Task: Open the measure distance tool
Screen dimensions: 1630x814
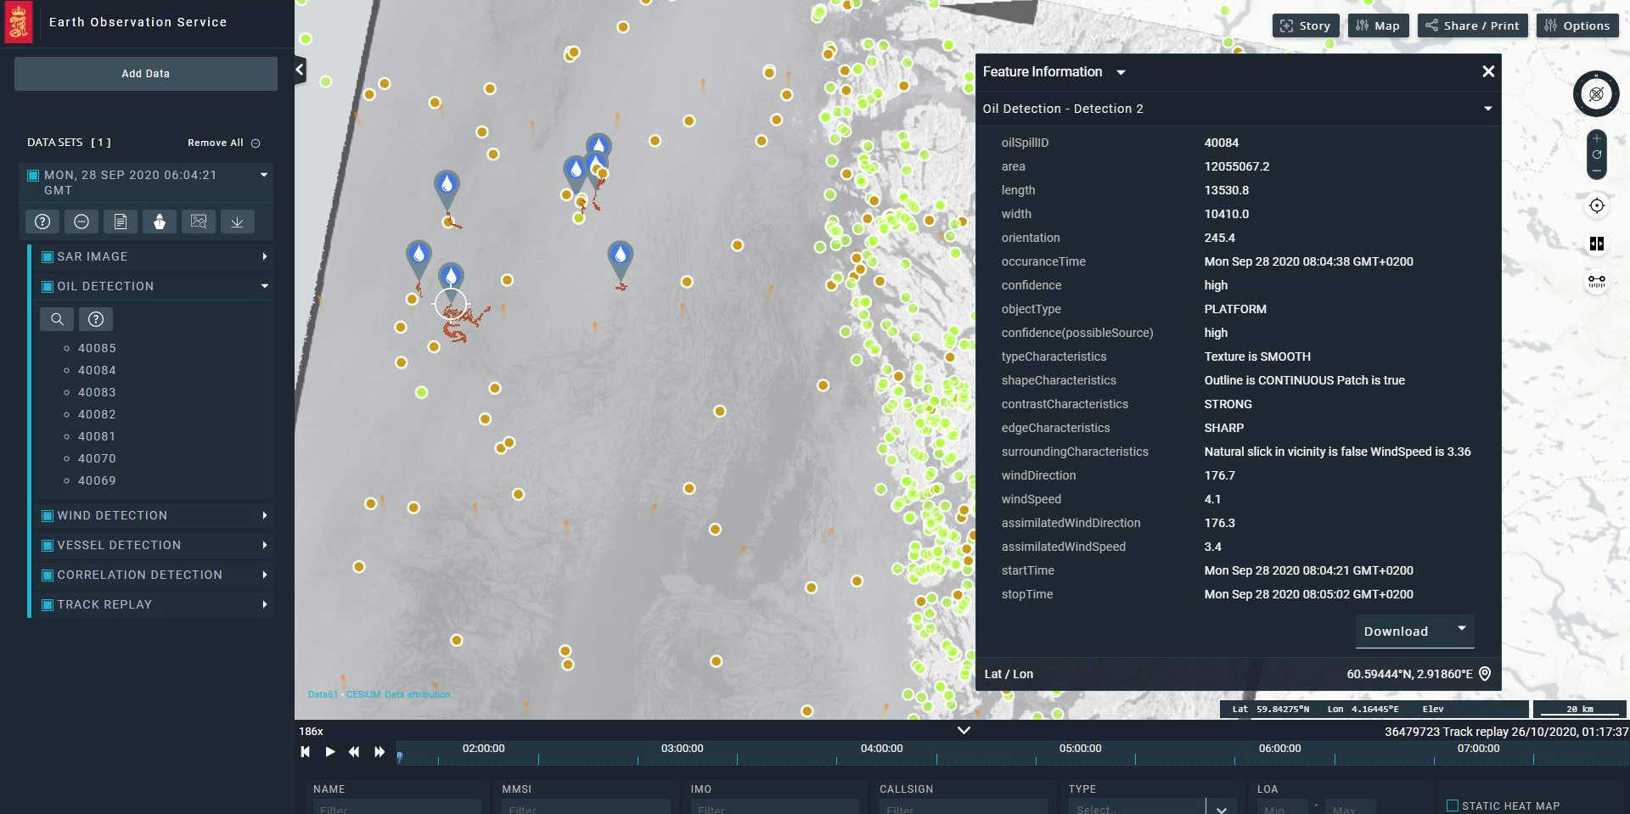Action: (1597, 281)
